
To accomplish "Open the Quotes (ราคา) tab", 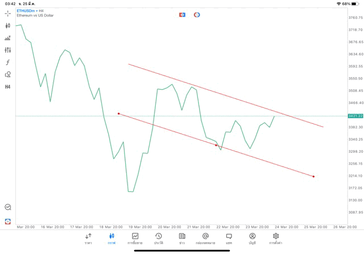I will tap(88, 239).
